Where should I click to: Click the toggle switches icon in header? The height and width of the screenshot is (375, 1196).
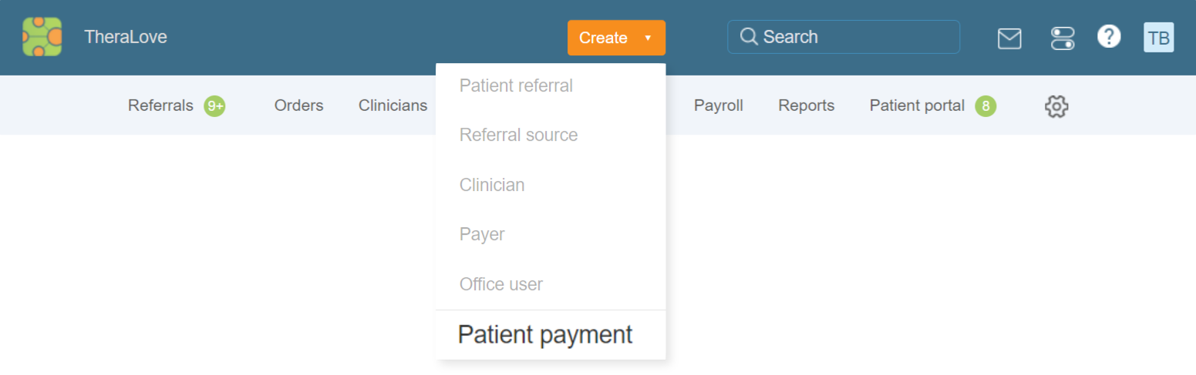(x=1063, y=38)
